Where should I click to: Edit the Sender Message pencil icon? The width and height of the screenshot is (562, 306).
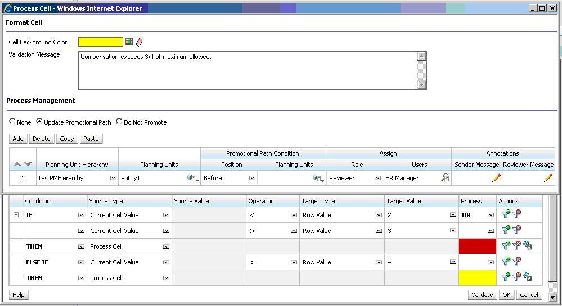pos(496,178)
